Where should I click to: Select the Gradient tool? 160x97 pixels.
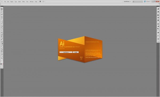(2, 43)
